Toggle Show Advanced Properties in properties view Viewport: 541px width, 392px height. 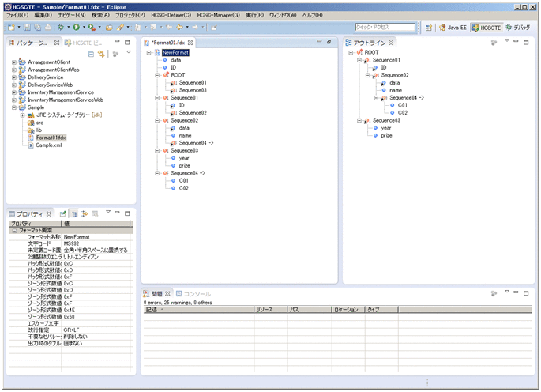(84, 213)
